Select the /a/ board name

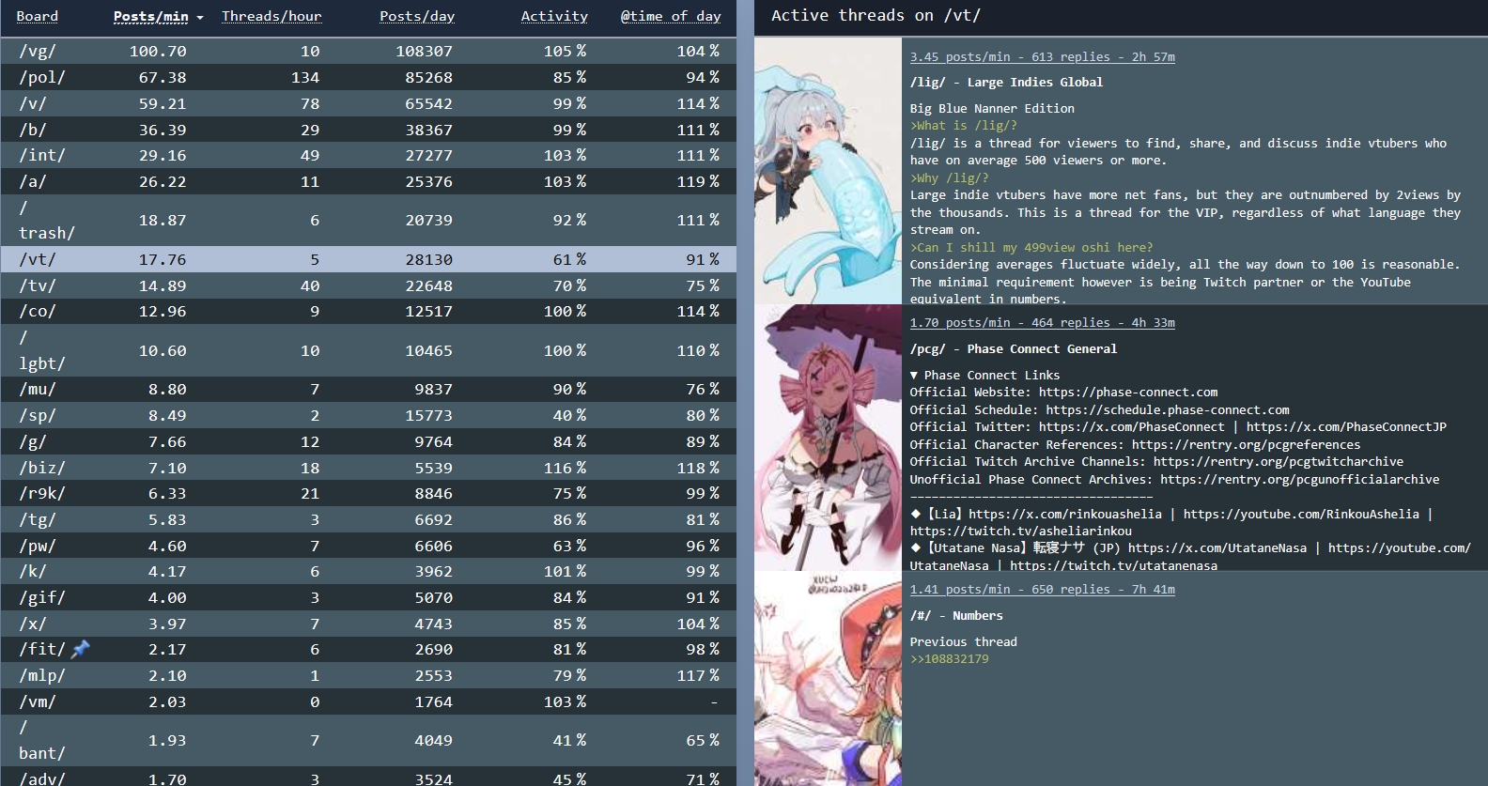tap(33, 181)
